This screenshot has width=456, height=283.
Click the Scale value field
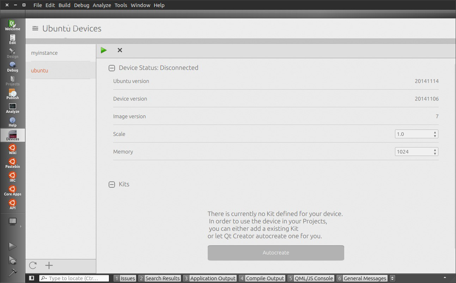pos(414,134)
